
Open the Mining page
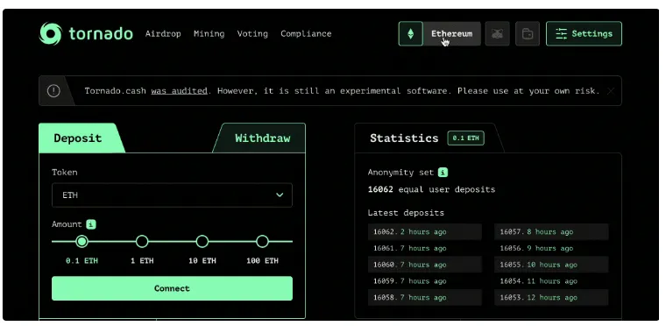point(209,33)
